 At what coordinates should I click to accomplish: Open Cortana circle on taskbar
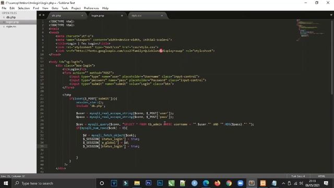tap(102, 183)
